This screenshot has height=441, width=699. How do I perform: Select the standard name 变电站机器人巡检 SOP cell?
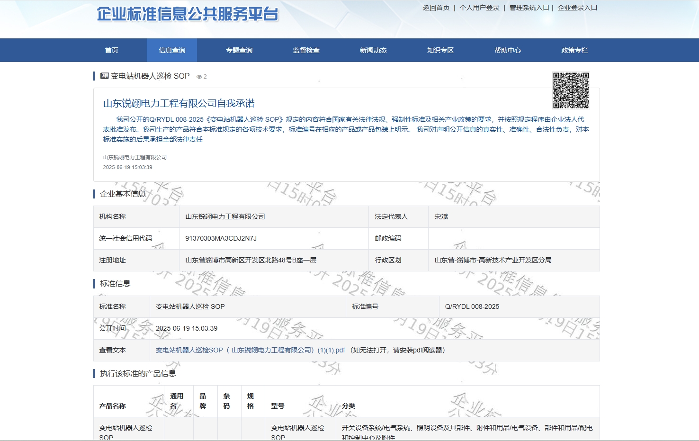[x=248, y=306]
